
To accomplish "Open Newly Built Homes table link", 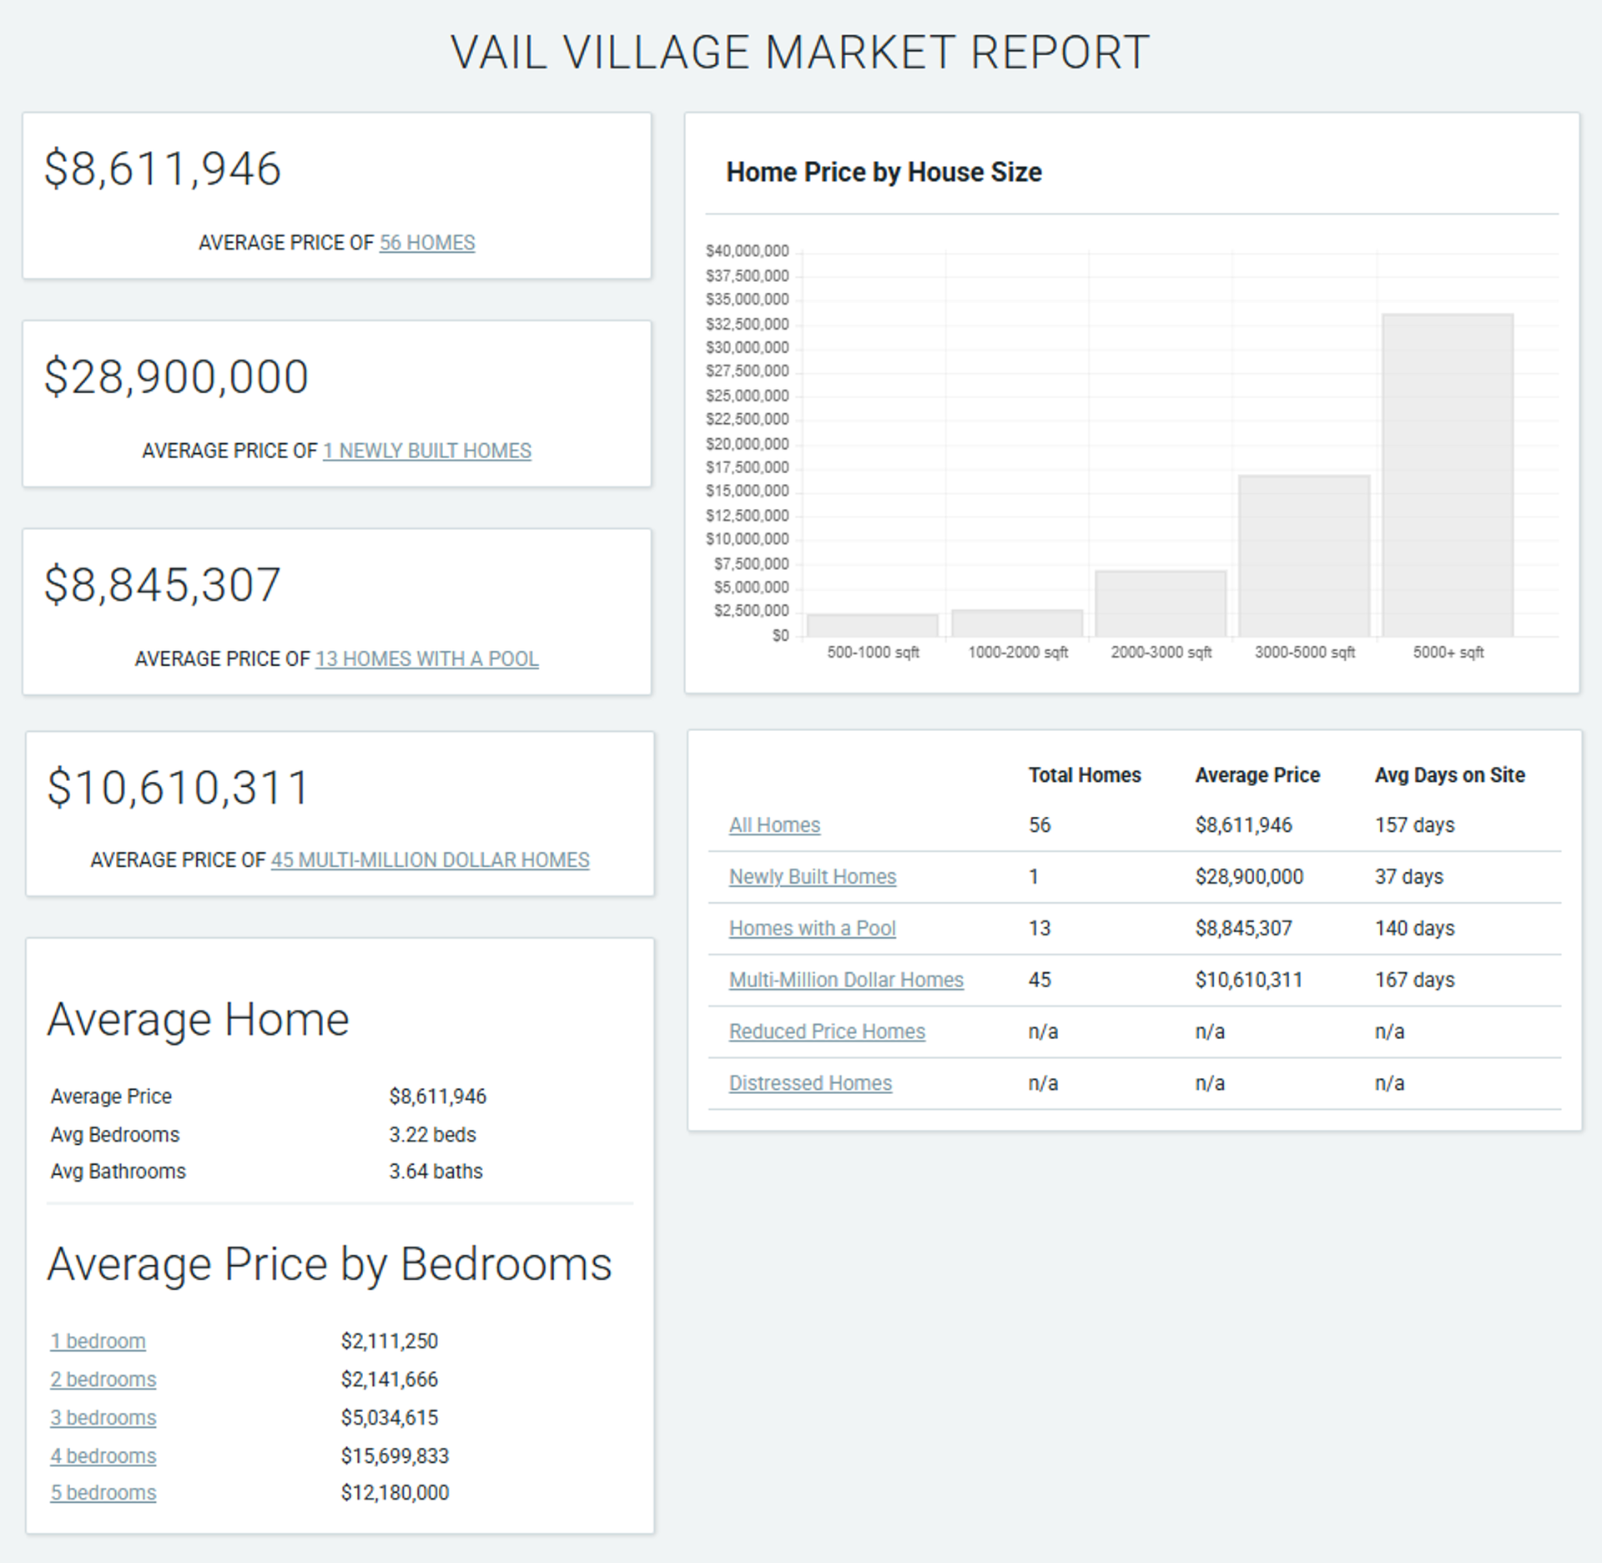I will click(x=812, y=877).
